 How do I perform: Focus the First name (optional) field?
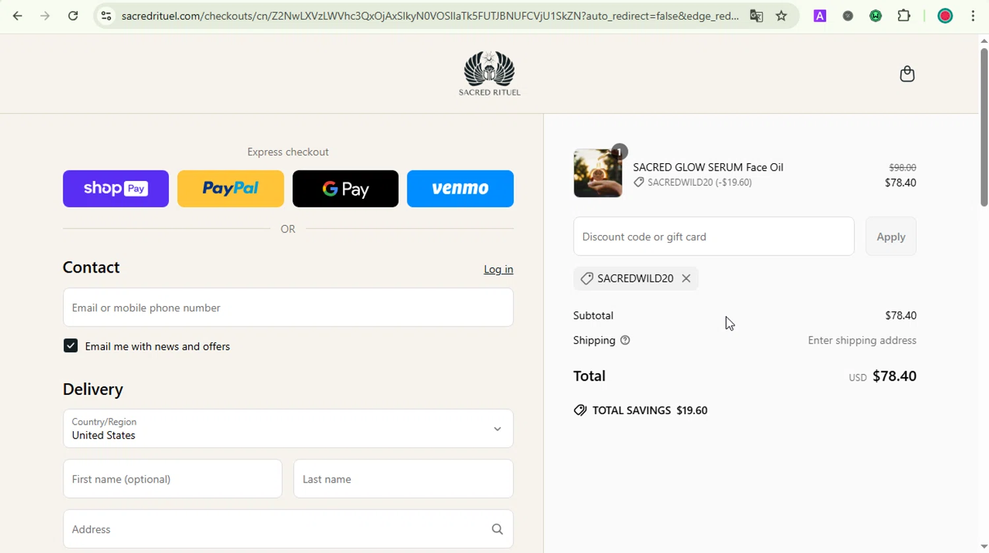[x=173, y=479]
